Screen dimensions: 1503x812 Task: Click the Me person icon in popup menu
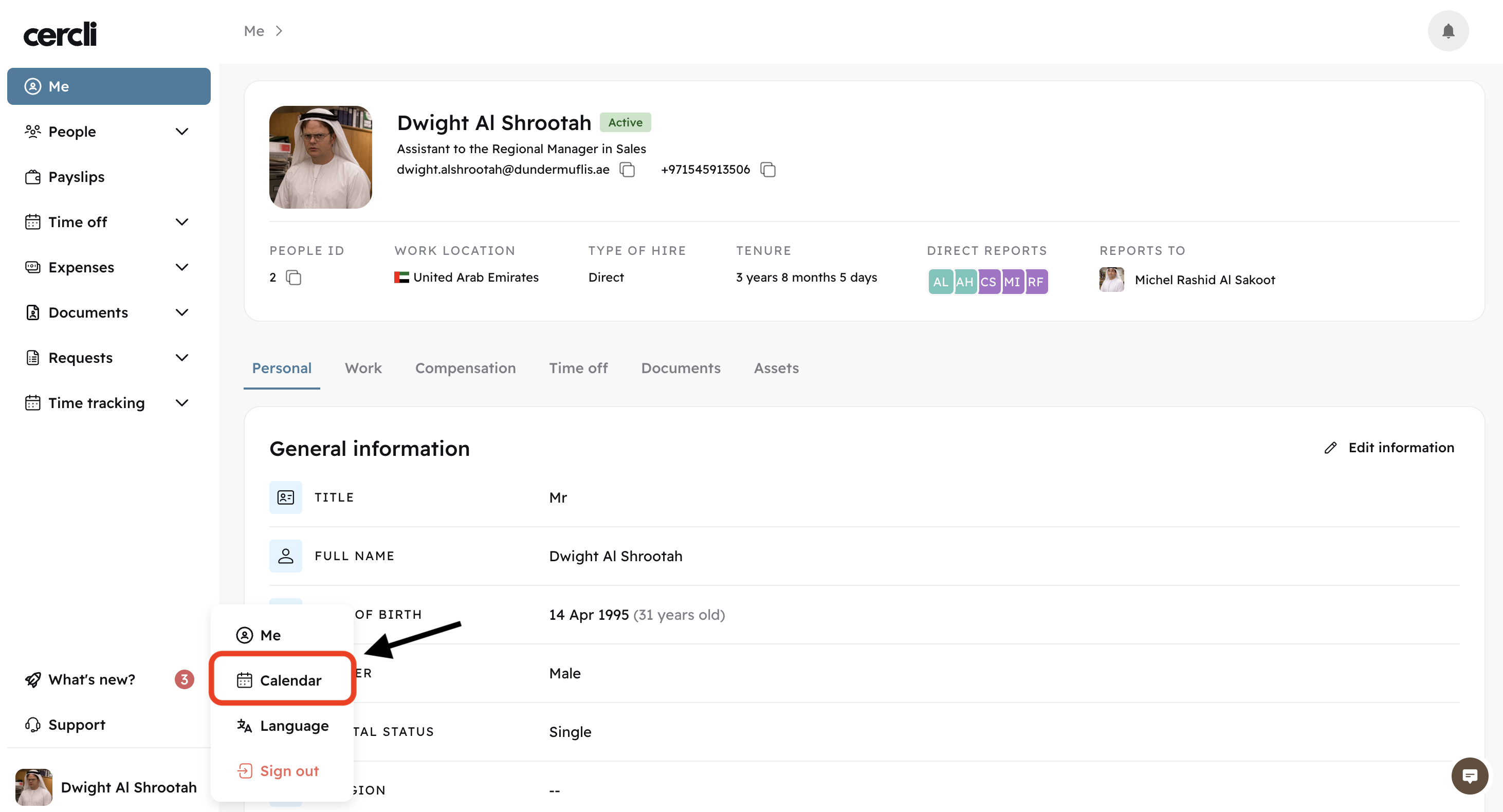pos(245,635)
